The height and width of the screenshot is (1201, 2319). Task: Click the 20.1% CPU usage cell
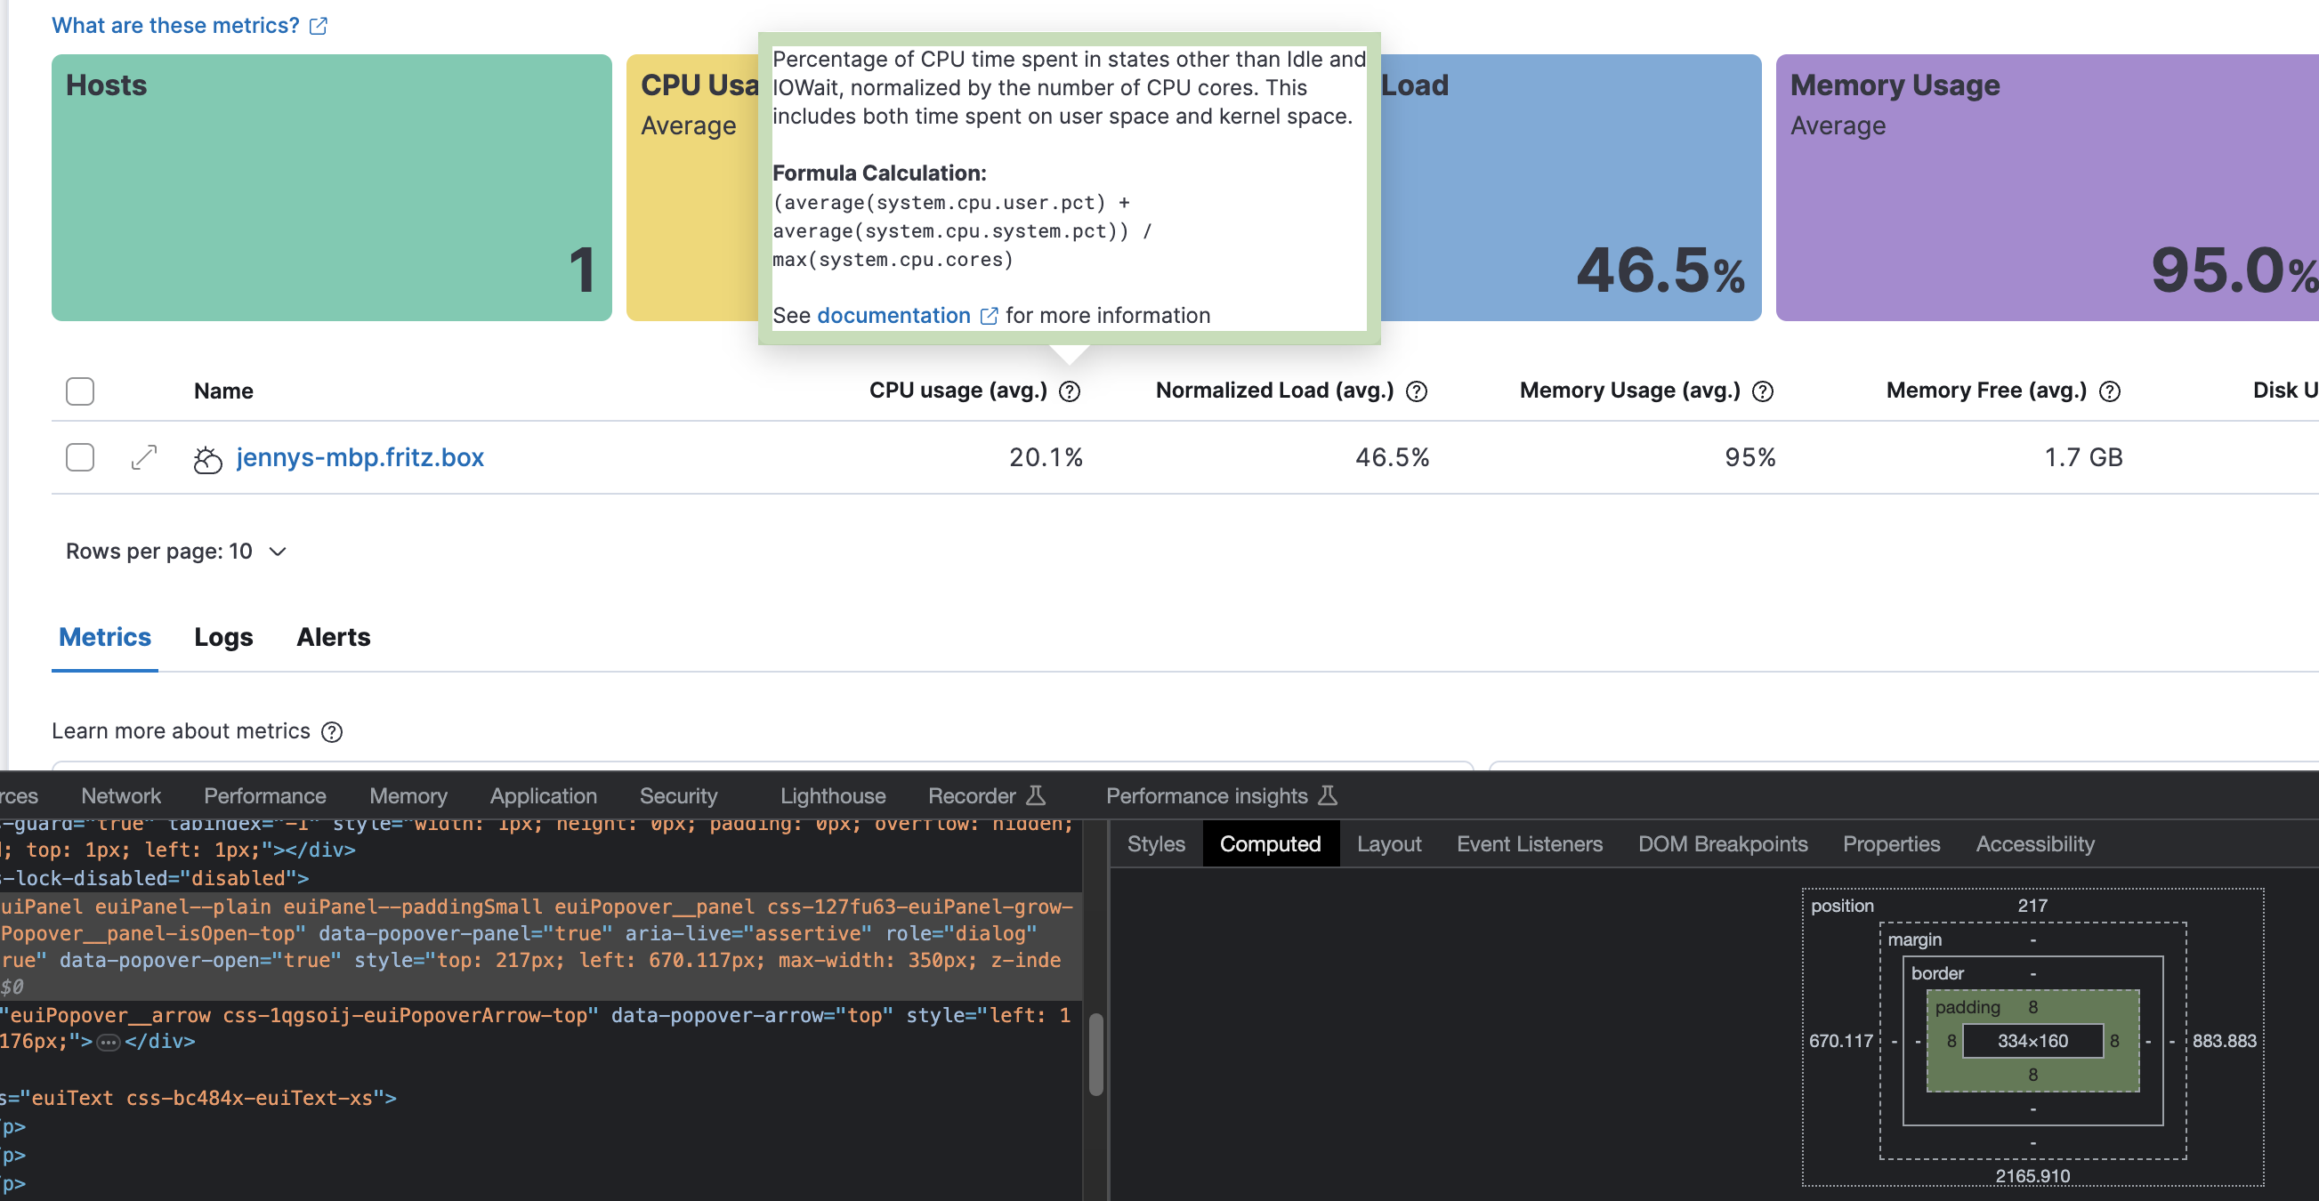click(x=1046, y=457)
